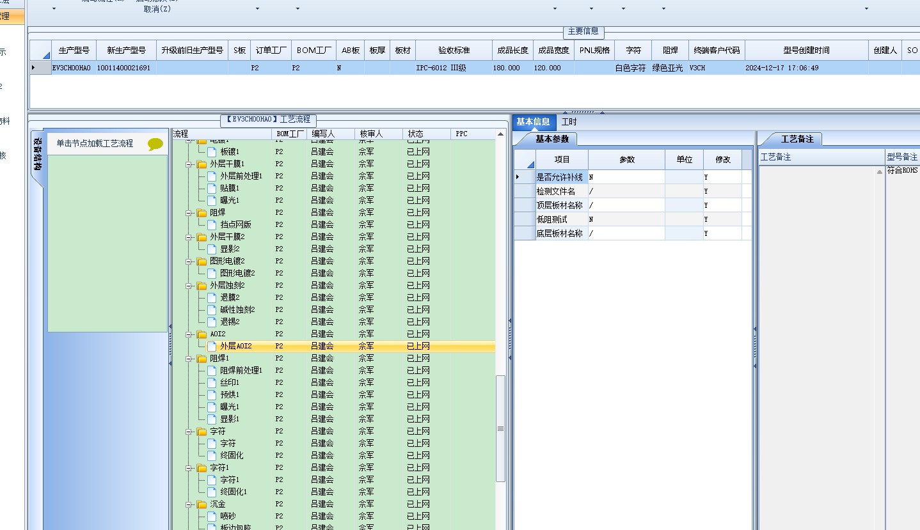Image resolution: width=920 pixels, height=530 pixels.
Task: Click the process tree scroll-up arrow
Action: 500,134
